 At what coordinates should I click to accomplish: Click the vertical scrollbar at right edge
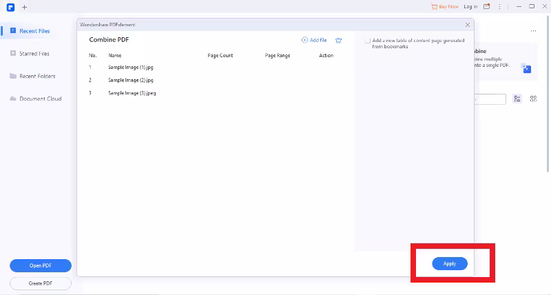pyautogui.click(x=548, y=95)
